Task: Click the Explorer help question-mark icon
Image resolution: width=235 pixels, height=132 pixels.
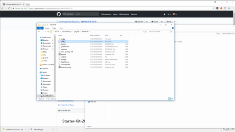Action: click(x=173, y=28)
